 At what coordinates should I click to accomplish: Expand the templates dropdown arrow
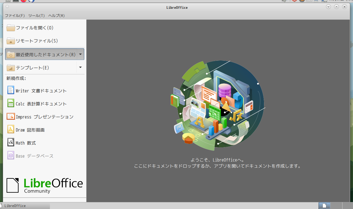click(x=80, y=67)
